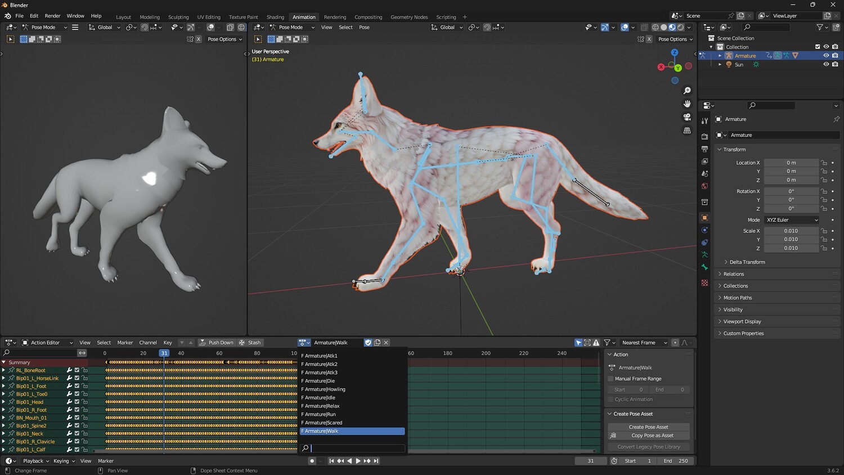The image size is (844, 475).
Task: Click the Play animation button
Action: [x=358, y=461]
